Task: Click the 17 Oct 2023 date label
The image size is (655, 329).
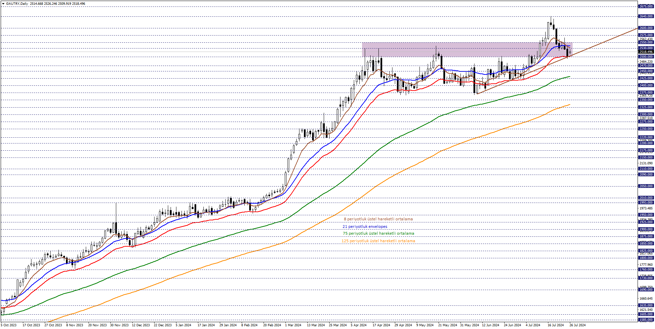Action: click(31, 325)
